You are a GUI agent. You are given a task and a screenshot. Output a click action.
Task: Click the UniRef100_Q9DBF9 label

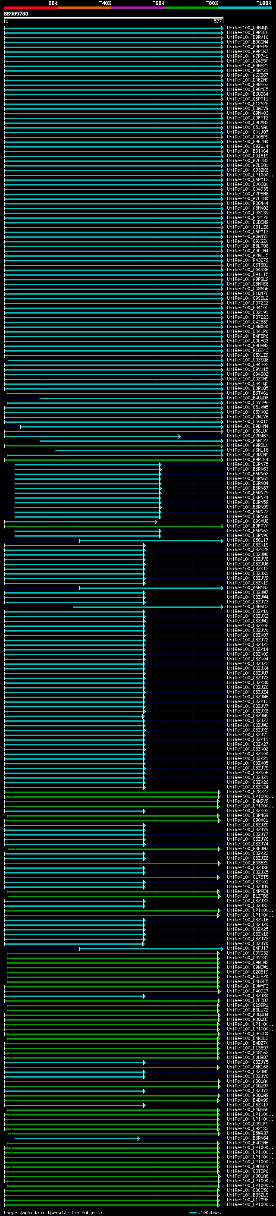click(x=248, y=1167)
